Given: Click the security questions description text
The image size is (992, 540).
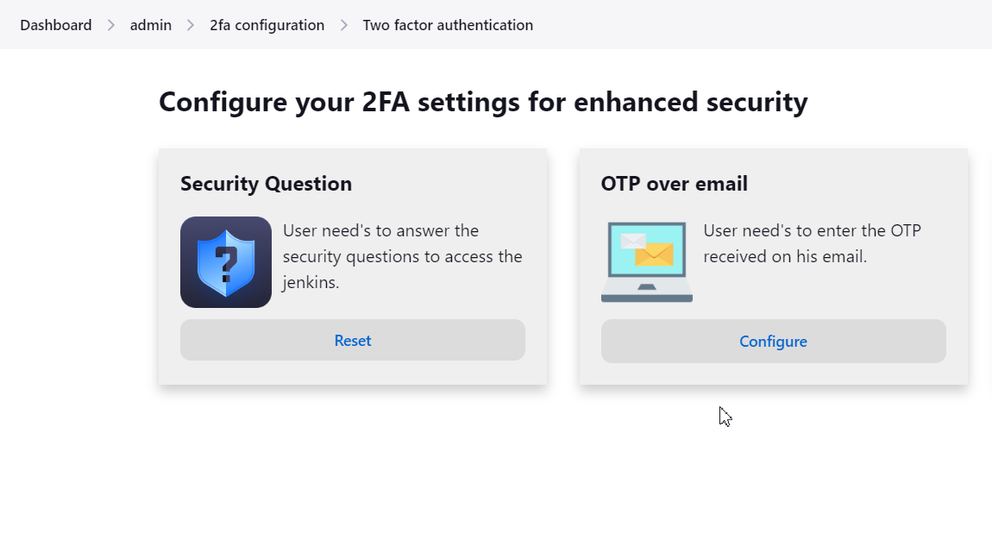Looking at the screenshot, I should (402, 256).
